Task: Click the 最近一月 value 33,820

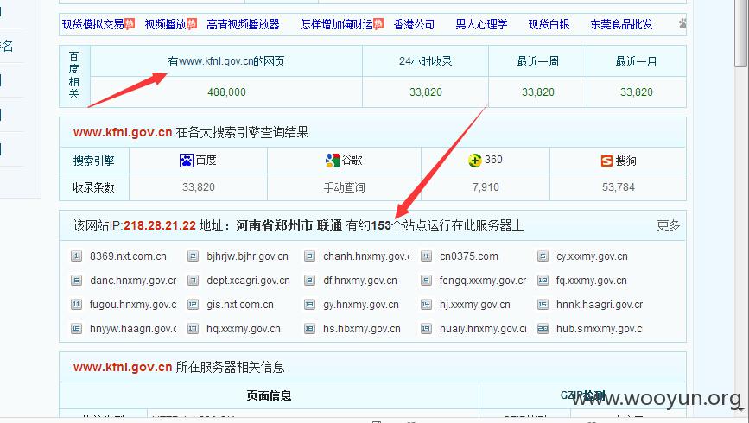Action: [637, 92]
